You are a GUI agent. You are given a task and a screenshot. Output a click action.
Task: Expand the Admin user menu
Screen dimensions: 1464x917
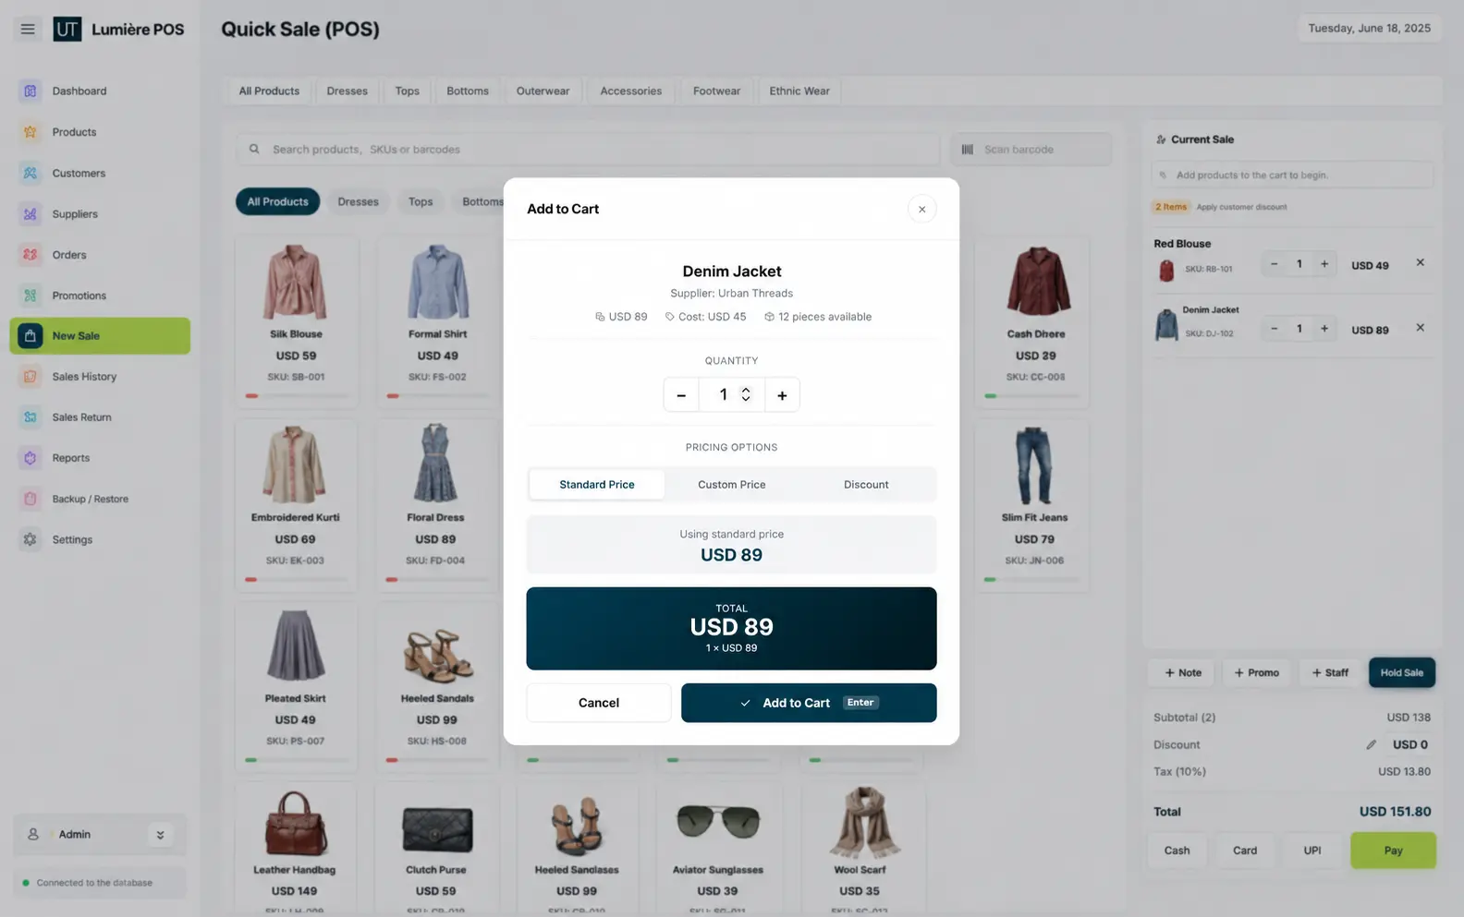coord(160,835)
